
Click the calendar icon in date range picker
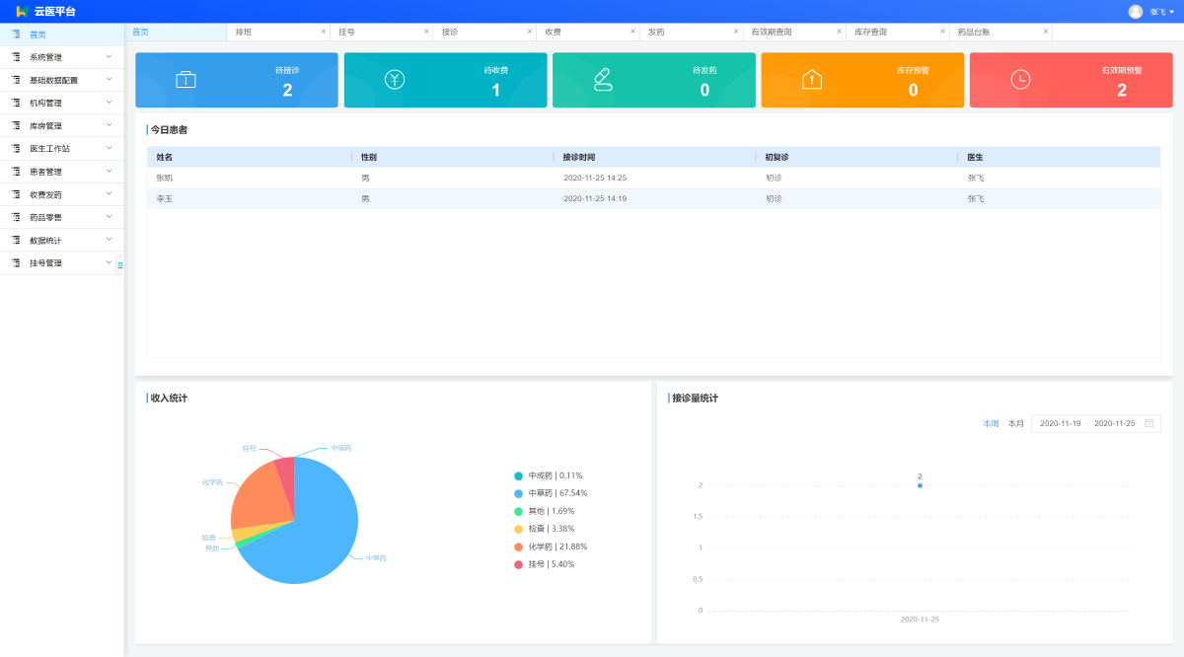pyautogui.click(x=1148, y=423)
